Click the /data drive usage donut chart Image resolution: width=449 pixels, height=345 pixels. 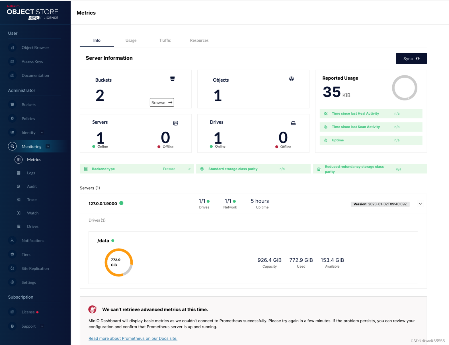click(x=119, y=263)
